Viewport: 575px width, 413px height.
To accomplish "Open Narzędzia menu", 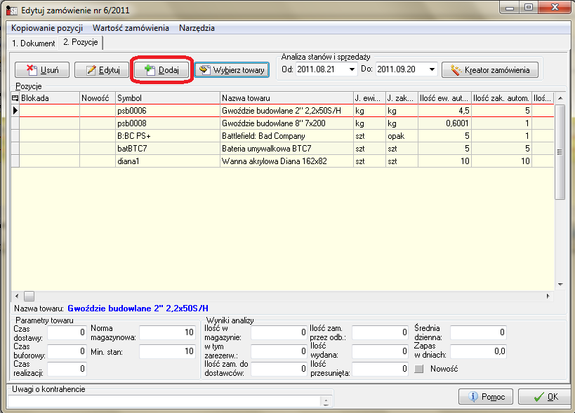I will coord(197,28).
